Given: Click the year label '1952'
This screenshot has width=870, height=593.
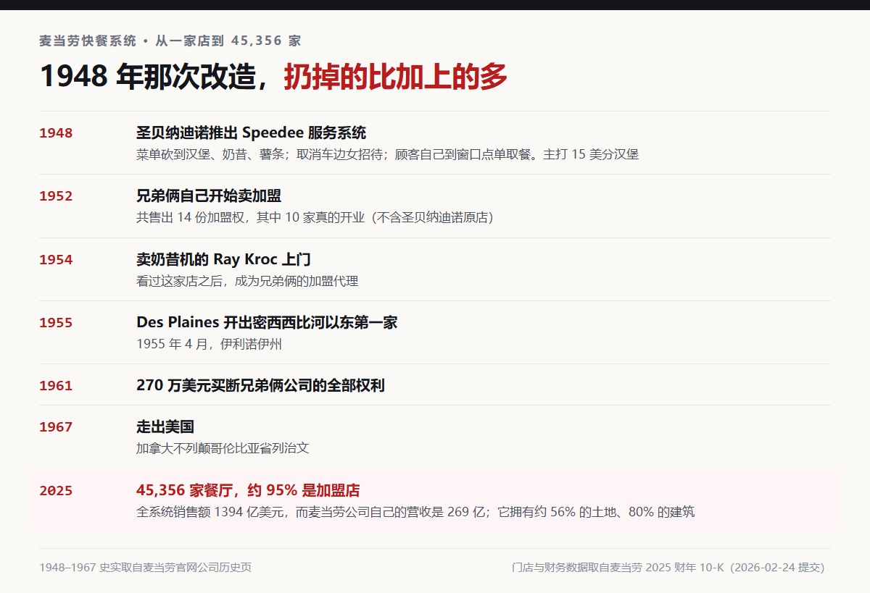Looking at the screenshot, I should tap(56, 196).
